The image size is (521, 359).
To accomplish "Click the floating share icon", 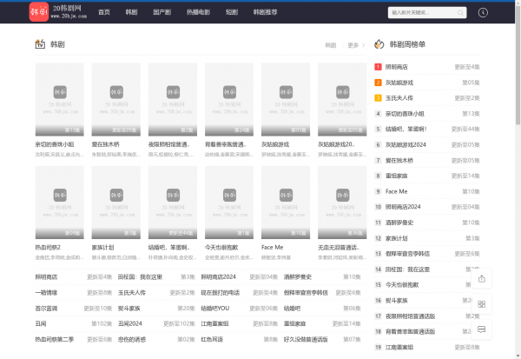I will pos(481,278).
